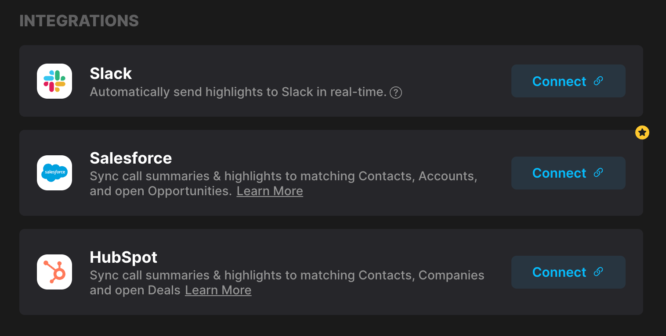Select the Salesforce integration title

pyautogui.click(x=131, y=158)
